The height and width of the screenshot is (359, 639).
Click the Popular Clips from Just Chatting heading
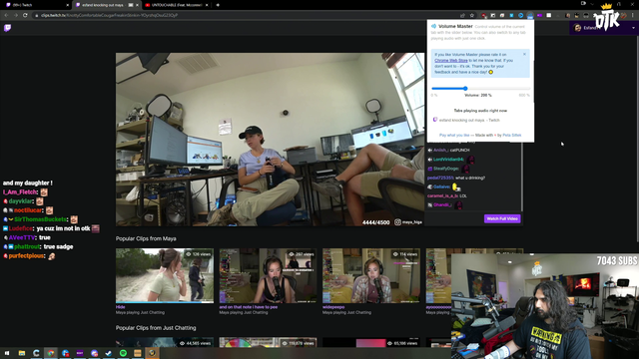point(156,328)
